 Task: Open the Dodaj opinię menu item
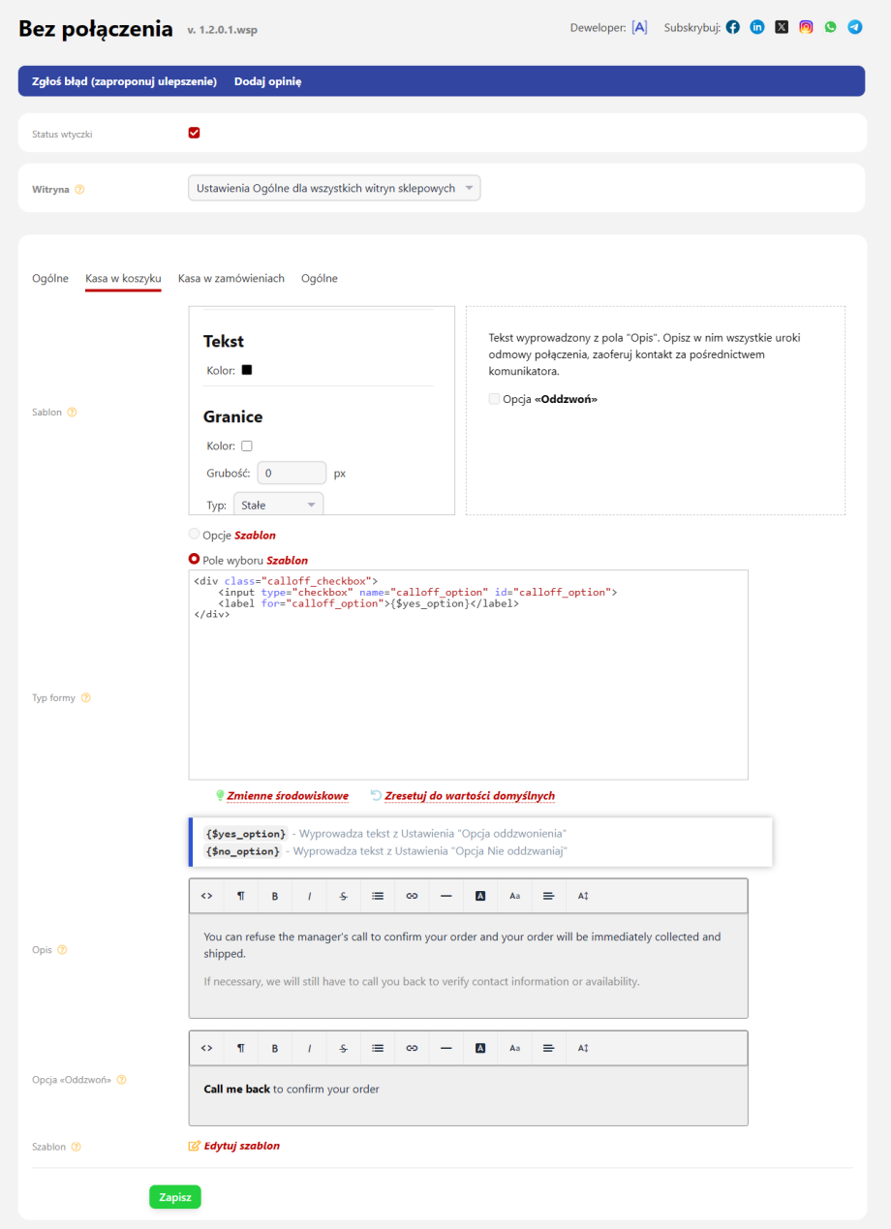click(x=267, y=81)
